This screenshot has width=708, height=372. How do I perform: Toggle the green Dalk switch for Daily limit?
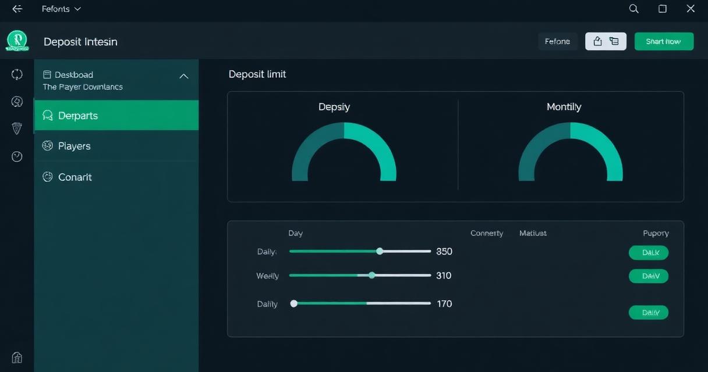[648, 252]
